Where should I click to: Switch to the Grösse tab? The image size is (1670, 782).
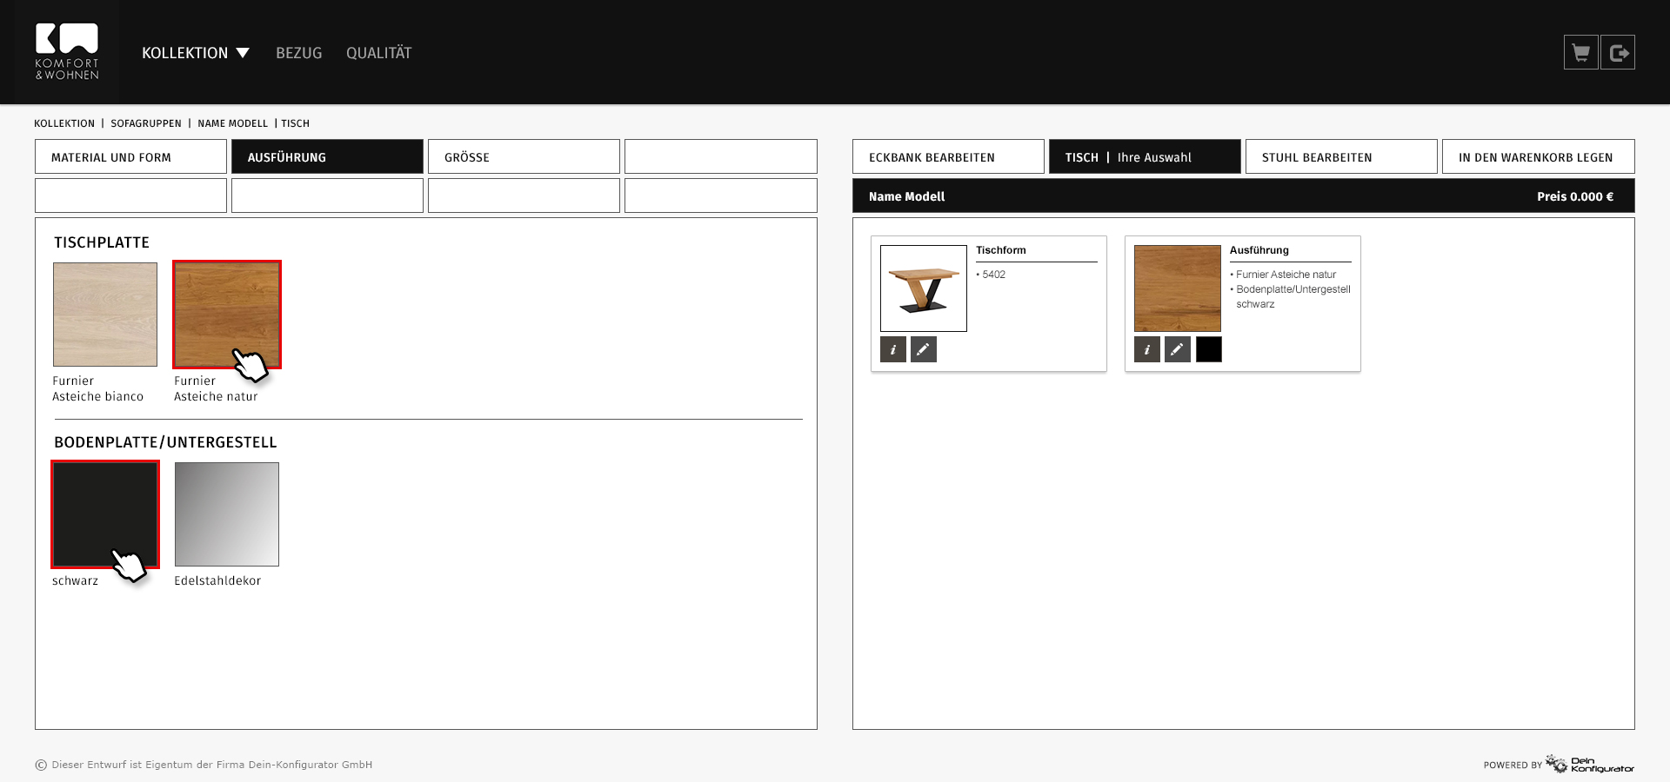524,157
